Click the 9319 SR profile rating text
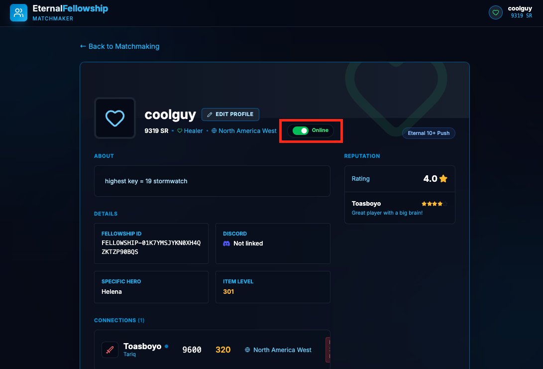Viewport: 543px width, 369px height. coord(156,131)
